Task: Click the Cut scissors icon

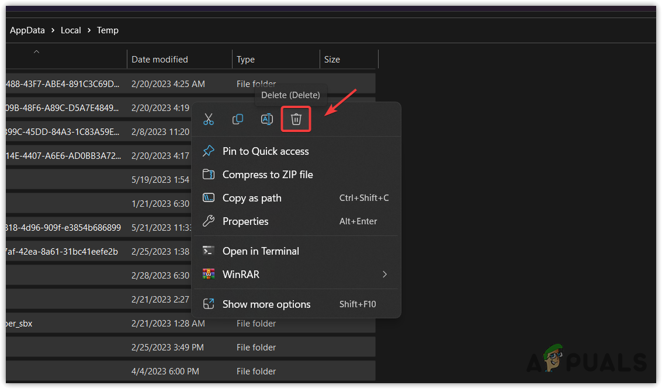Action: point(209,119)
